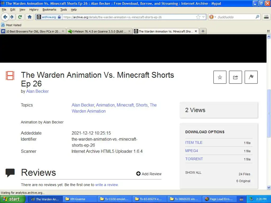The height and width of the screenshot is (203, 271).
Task: Open the Animation topic link
Action: (105, 105)
